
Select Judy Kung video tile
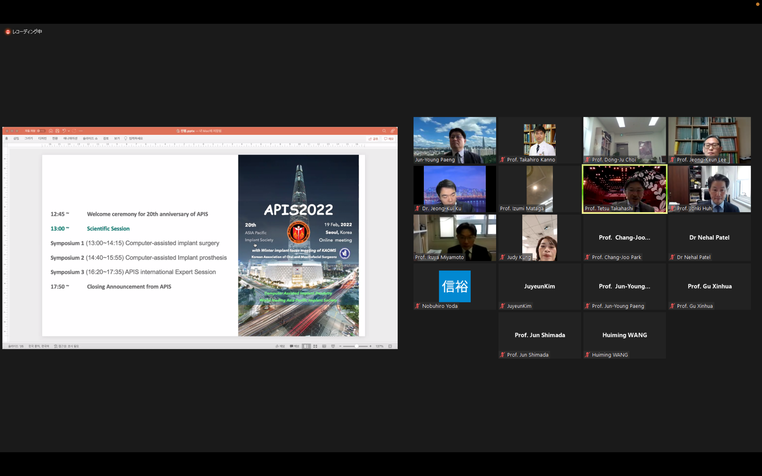(x=539, y=238)
